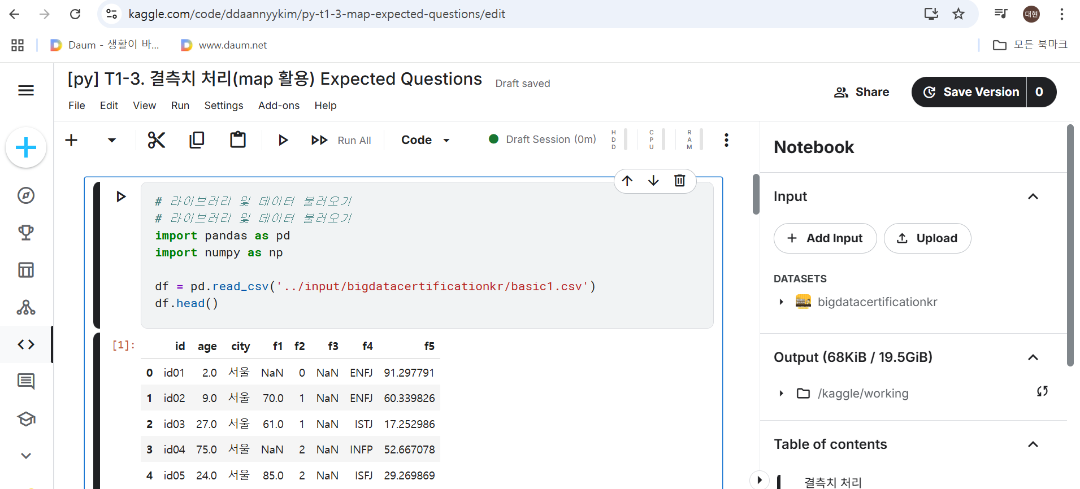Open site information icon in the address bar
This screenshot has width=1080, height=489.
(112, 14)
